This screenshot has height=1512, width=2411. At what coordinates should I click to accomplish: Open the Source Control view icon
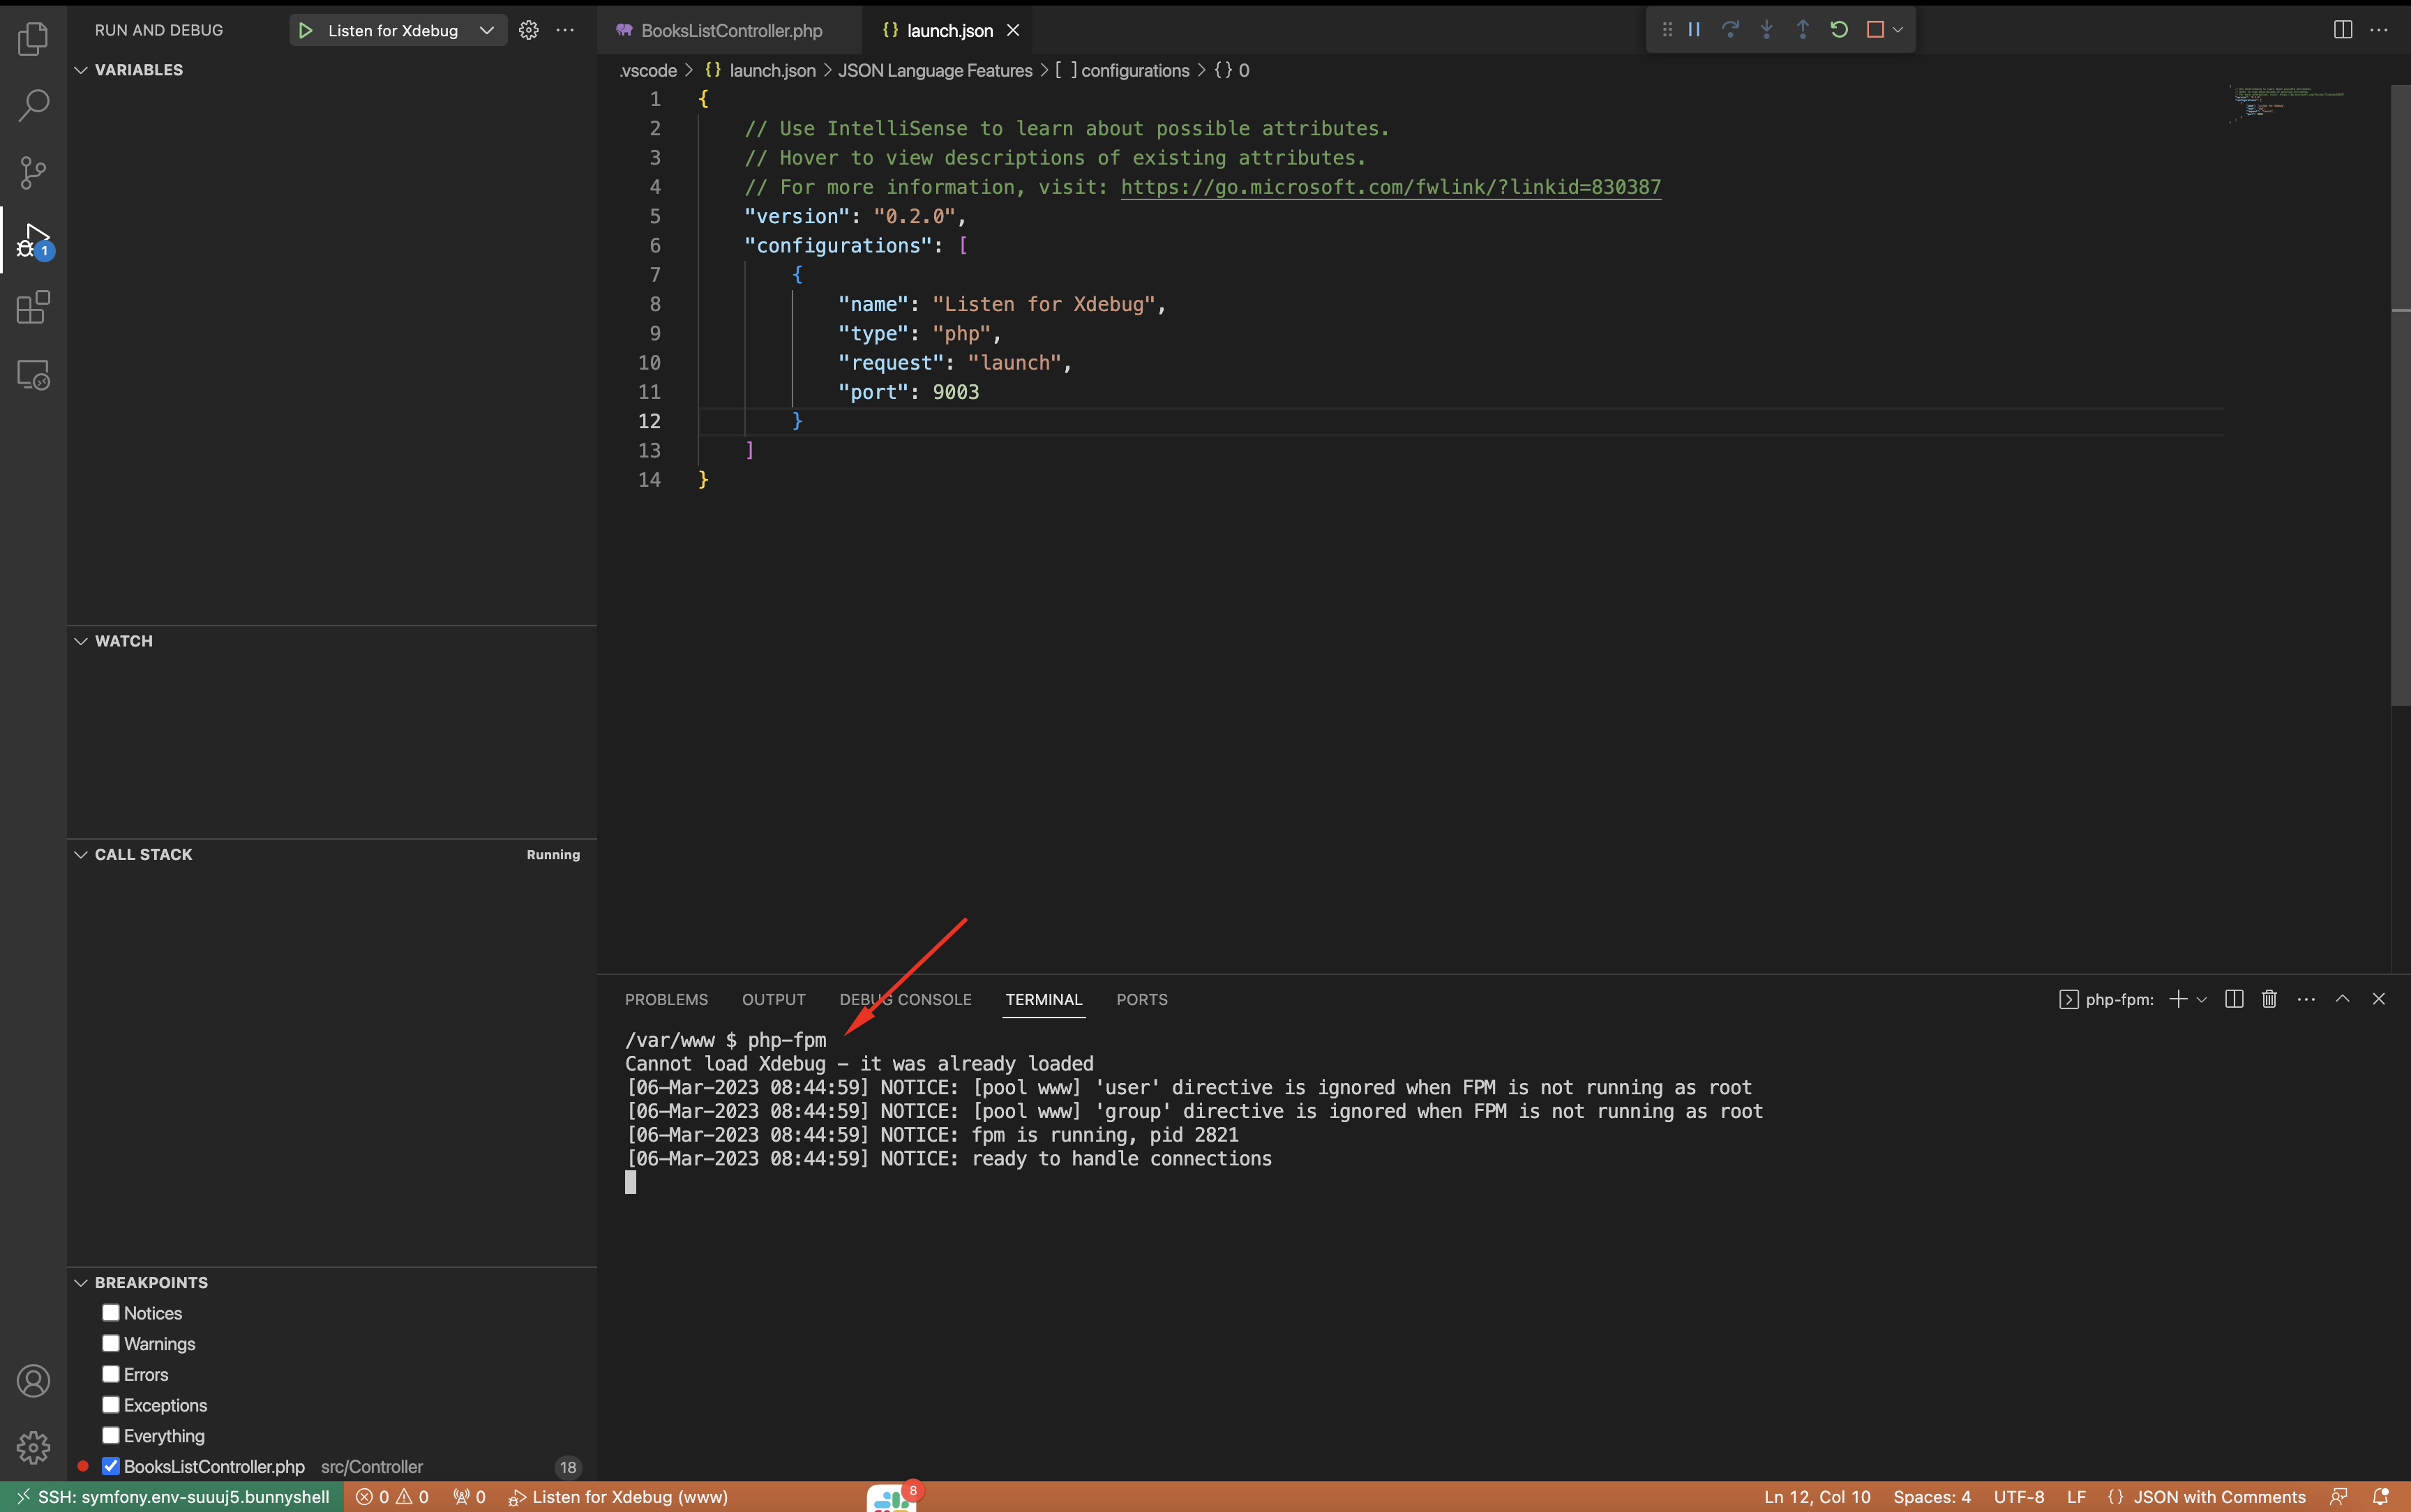pos(33,172)
